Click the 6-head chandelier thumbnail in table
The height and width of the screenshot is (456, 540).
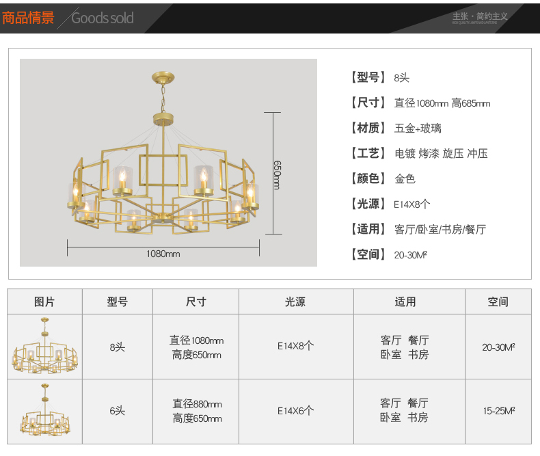point(44,411)
